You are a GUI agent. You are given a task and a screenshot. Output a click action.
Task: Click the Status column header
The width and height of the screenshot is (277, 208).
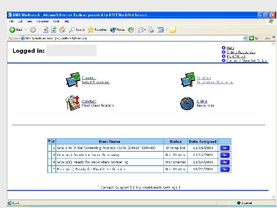(x=175, y=141)
